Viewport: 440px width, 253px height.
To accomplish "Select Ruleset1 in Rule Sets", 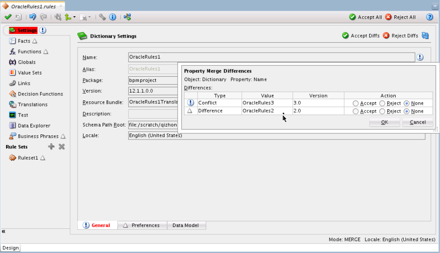I will (x=24, y=158).
